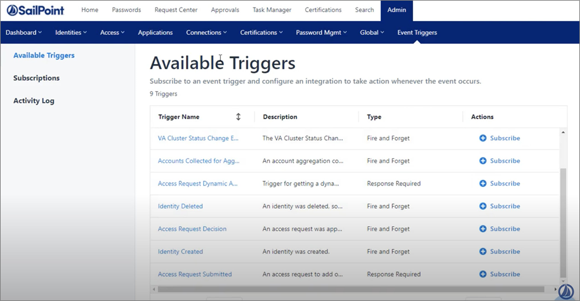This screenshot has height=301, width=580.
Task: Click the Description column header
Action: click(x=280, y=117)
